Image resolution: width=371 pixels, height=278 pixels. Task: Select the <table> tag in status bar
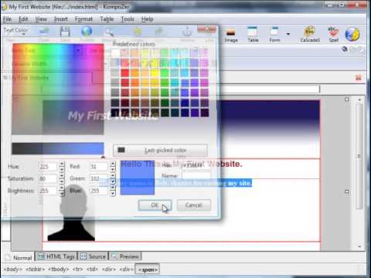[36, 270]
